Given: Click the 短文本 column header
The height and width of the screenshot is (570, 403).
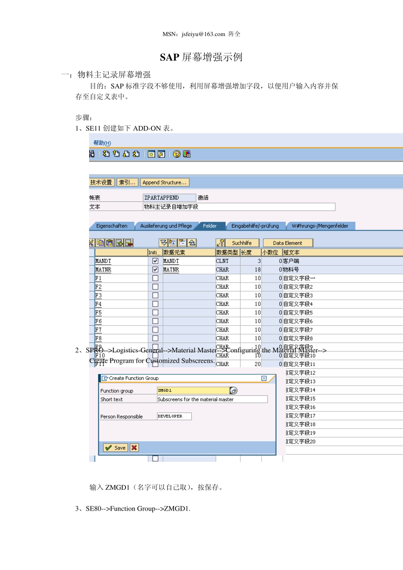Looking at the screenshot, I should point(342,252).
